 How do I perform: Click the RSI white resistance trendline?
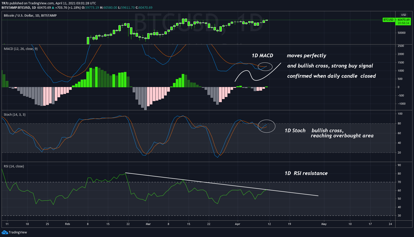[x=222, y=185]
